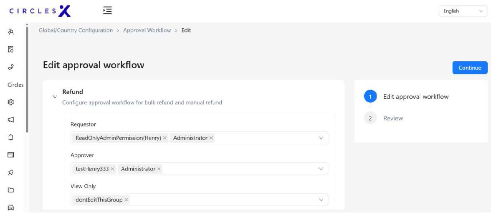Open the settings gear in sidebar
Image resolution: width=491 pixels, height=215 pixels.
[11, 102]
